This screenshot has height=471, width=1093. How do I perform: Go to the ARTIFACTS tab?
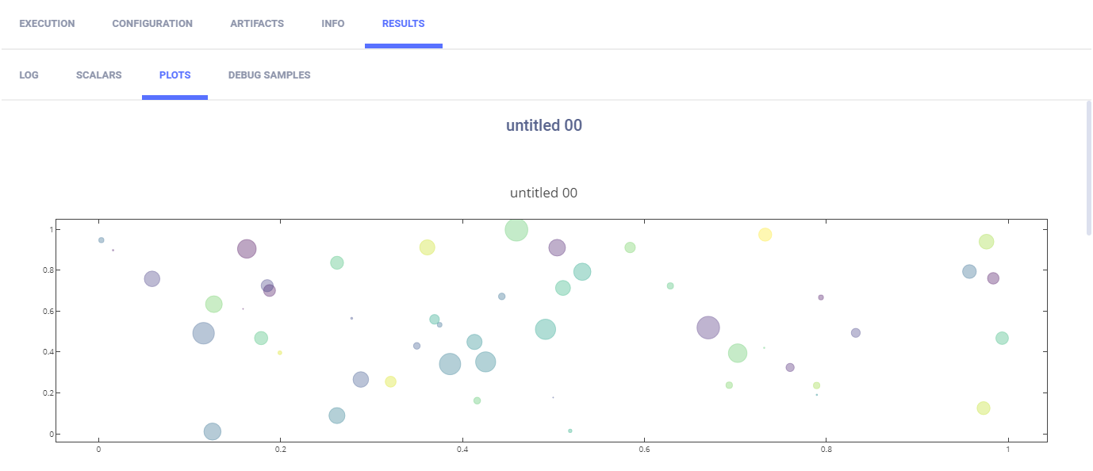pyautogui.click(x=257, y=24)
